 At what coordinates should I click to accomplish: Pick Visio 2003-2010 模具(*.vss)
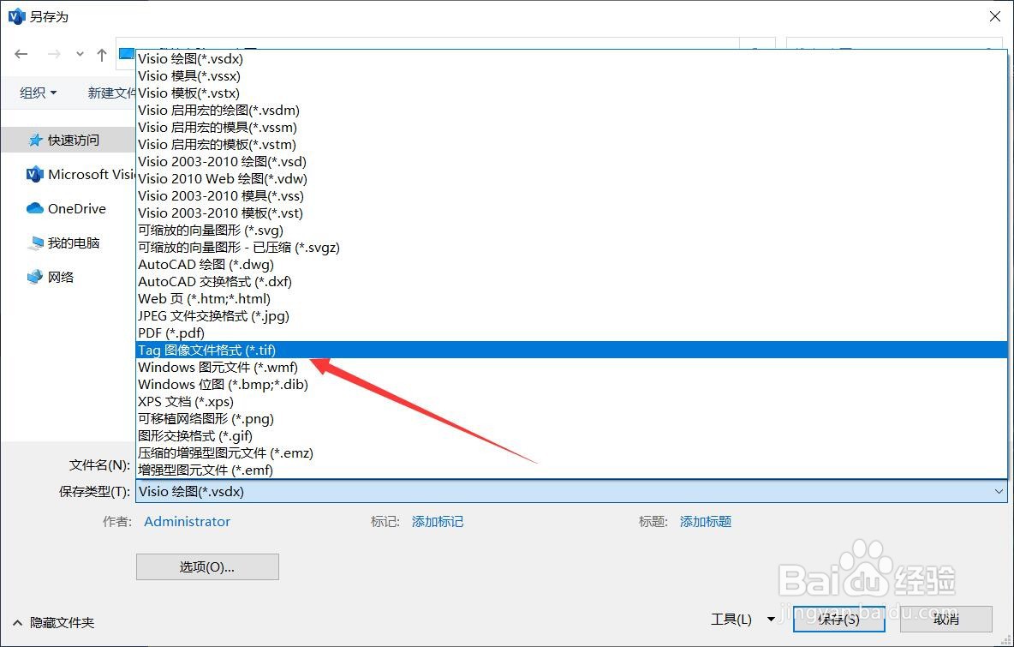click(x=572, y=196)
